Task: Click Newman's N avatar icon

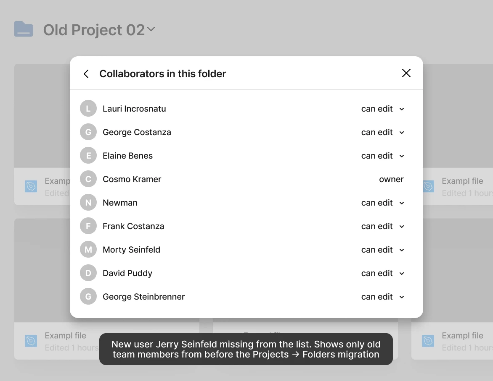Action: [88, 203]
